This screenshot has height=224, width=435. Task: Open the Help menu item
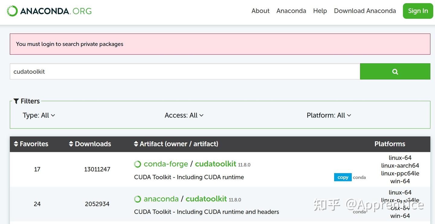320,11
